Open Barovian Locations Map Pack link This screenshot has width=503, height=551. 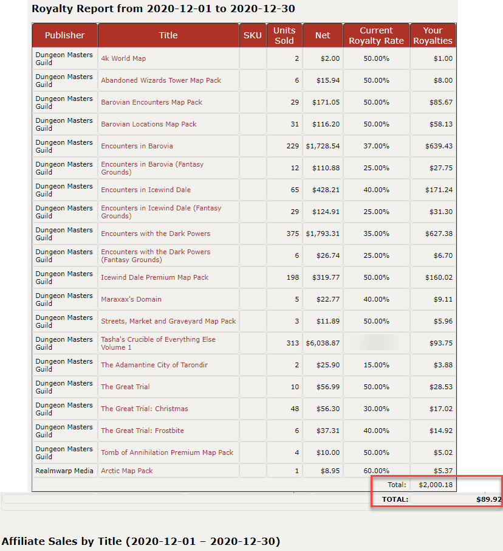click(x=148, y=124)
